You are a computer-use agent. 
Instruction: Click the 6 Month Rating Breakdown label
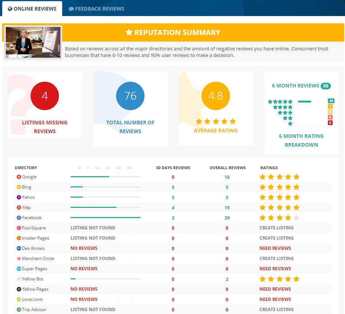tap(301, 140)
